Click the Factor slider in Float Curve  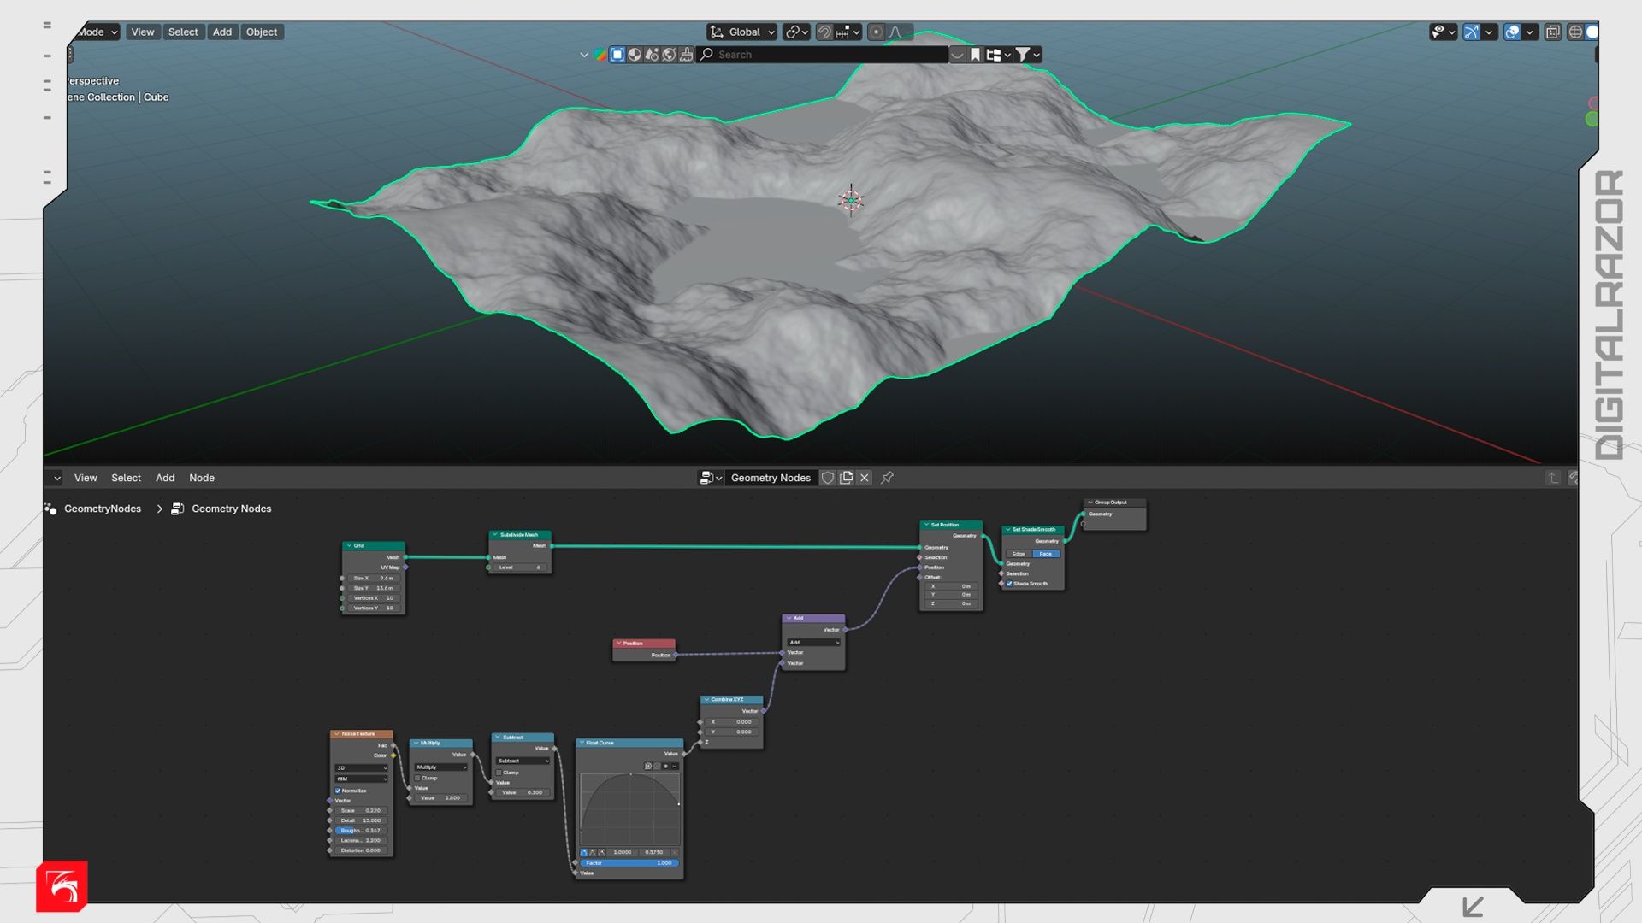tap(629, 863)
